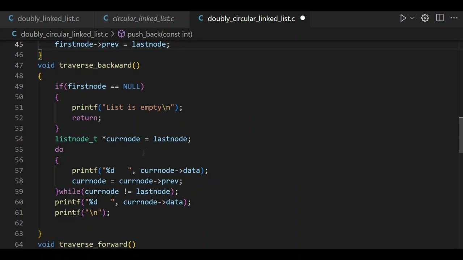
Task: Click the if keyword on line 49
Action: 59,86
